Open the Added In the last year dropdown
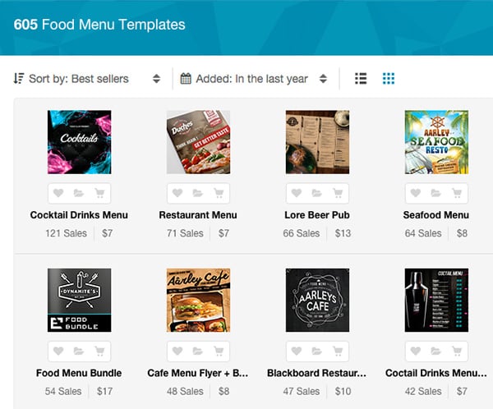The height and width of the screenshot is (409, 493). pos(254,79)
